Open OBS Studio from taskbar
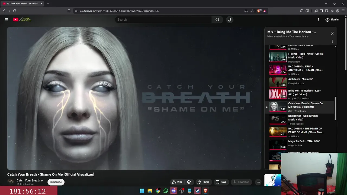 [182, 191]
